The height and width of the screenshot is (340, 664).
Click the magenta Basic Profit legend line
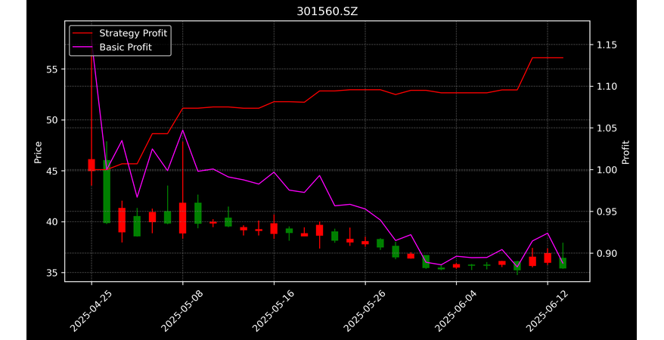(82, 47)
